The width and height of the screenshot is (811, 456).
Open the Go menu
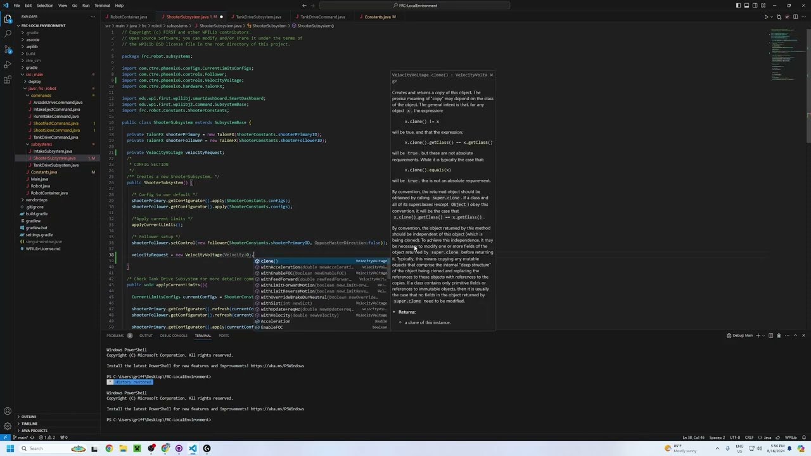coord(75,5)
